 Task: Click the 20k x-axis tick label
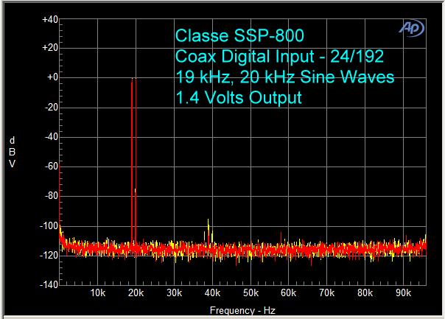tap(136, 293)
